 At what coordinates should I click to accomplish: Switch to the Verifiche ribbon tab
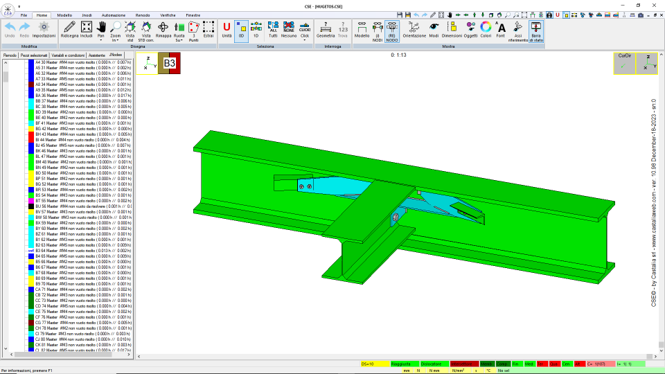click(168, 15)
